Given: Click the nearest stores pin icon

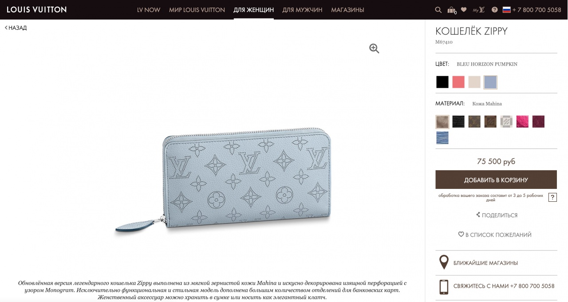Looking at the screenshot, I should tap(444, 263).
